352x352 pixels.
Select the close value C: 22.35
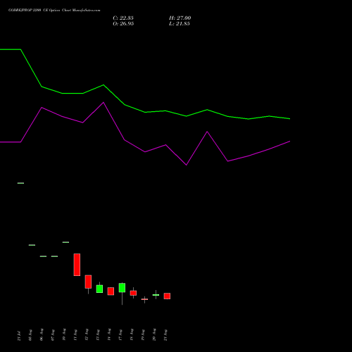click(x=123, y=18)
